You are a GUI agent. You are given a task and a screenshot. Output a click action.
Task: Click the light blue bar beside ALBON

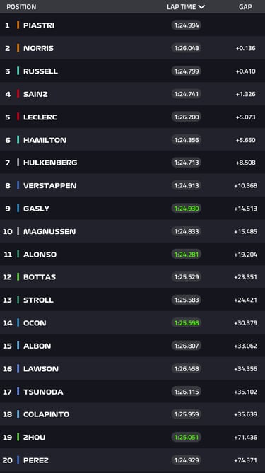(x=18, y=346)
